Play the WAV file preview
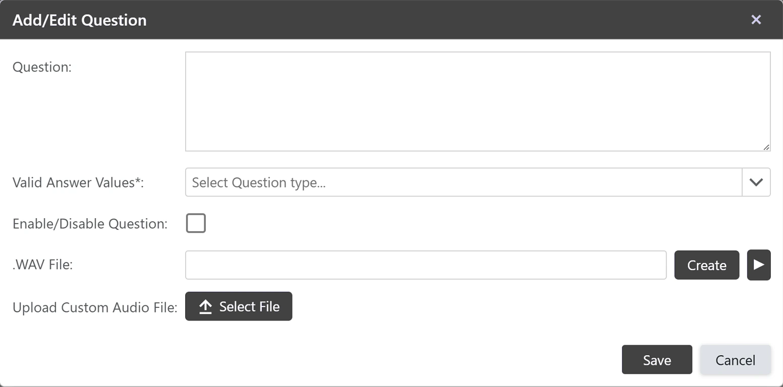The width and height of the screenshot is (783, 387). [x=759, y=265]
